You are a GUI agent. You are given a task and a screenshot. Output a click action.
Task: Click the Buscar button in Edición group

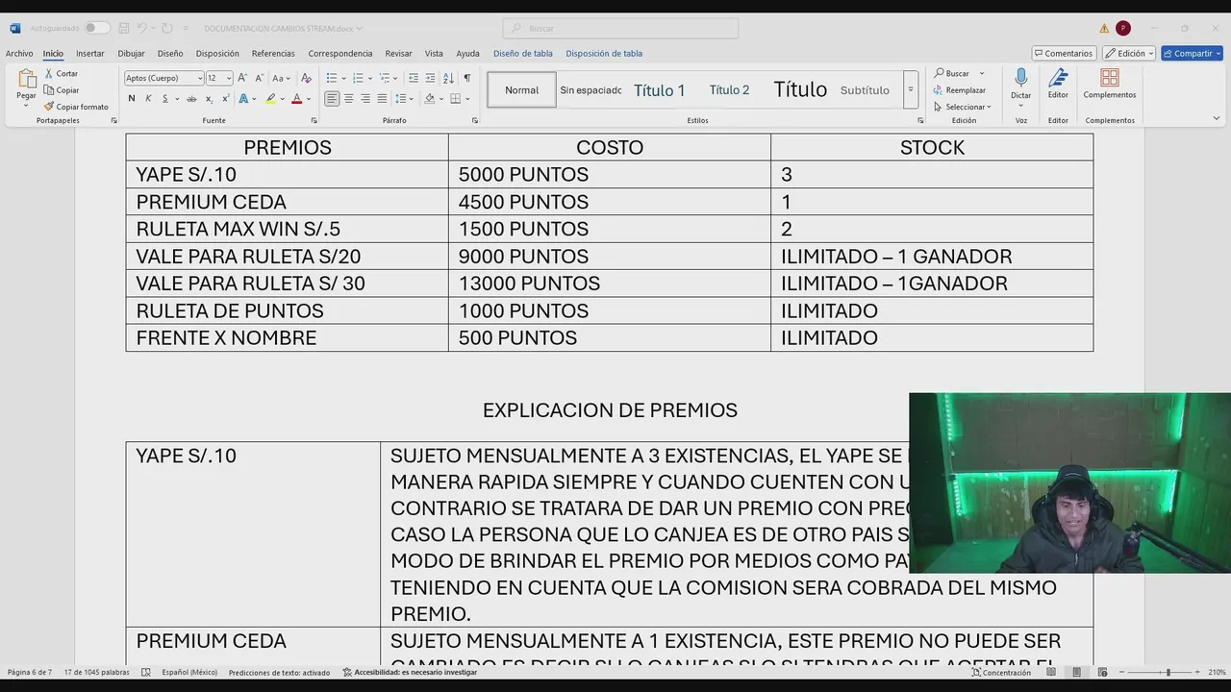pyautogui.click(x=952, y=74)
